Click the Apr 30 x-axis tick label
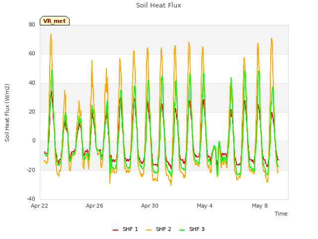This screenshot has height=239, width=318. coord(150,206)
